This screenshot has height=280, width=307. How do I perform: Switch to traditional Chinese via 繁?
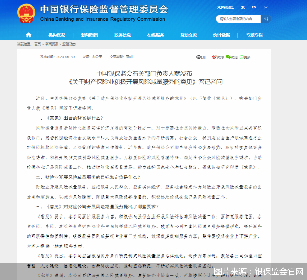(x=243, y=7)
